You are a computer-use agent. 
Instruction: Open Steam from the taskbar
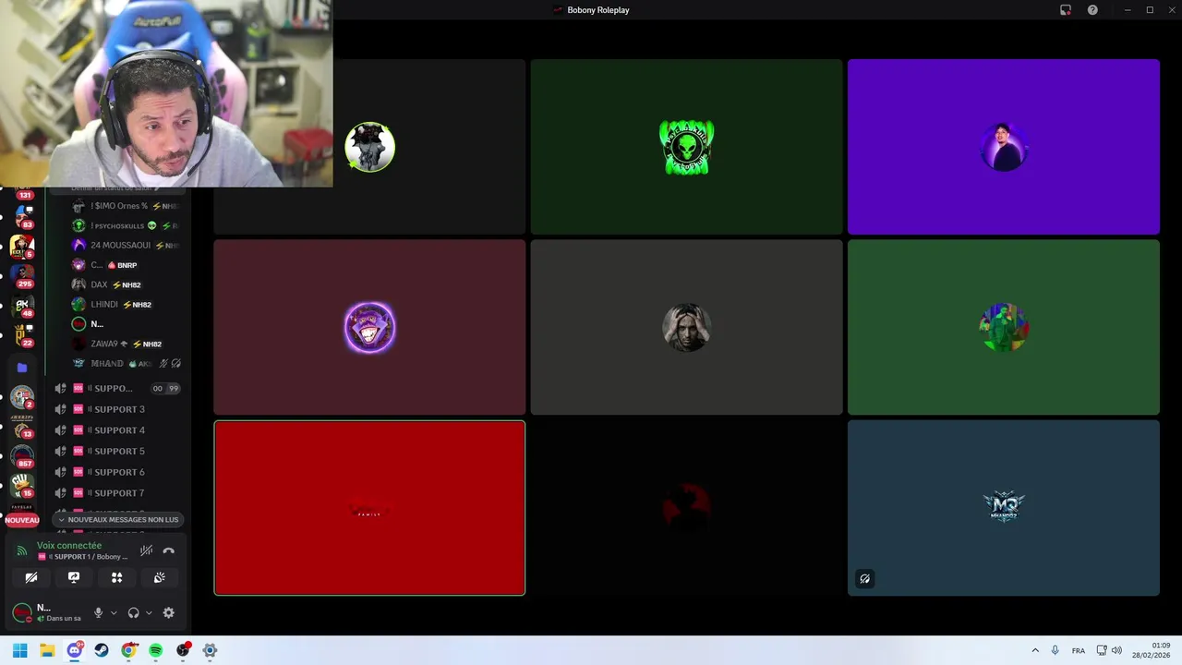(x=102, y=650)
